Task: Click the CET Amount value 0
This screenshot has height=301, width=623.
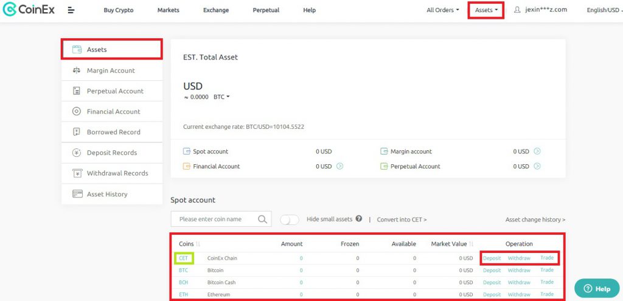Action: (x=301, y=258)
